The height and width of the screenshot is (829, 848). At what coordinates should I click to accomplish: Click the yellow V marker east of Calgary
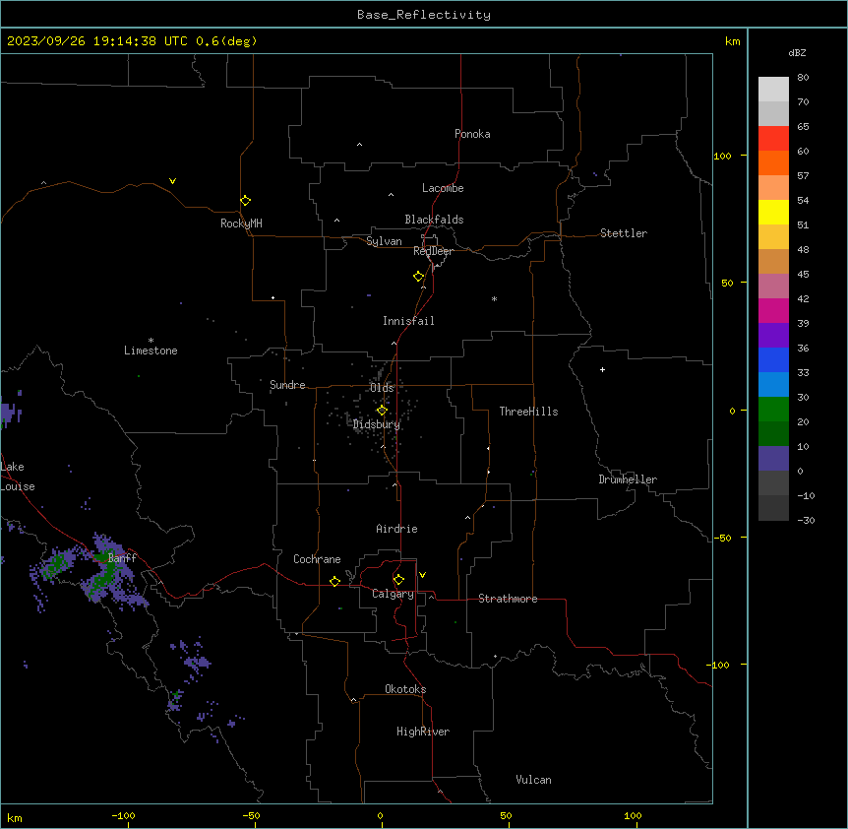click(422, 575)
